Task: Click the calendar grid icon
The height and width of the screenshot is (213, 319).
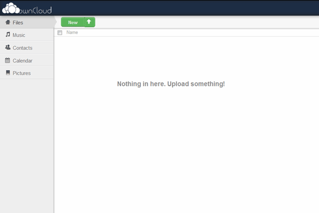Action: (x=7, y=60)
